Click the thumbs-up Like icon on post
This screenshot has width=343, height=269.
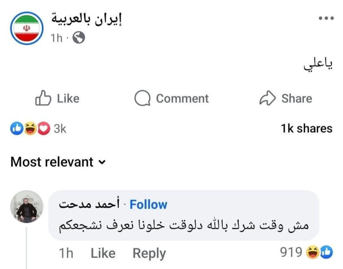point(43,98)
